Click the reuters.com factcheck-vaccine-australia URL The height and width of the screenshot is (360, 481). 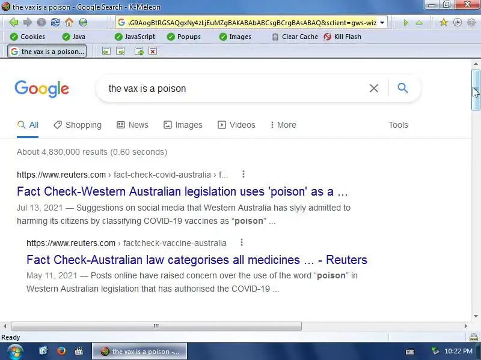(126, 243)
